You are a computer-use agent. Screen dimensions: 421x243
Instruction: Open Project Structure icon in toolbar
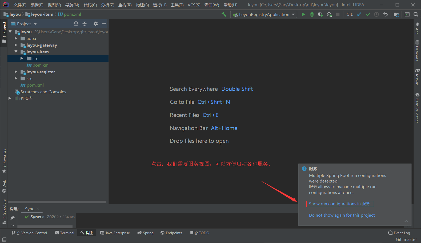click(396, 14)
